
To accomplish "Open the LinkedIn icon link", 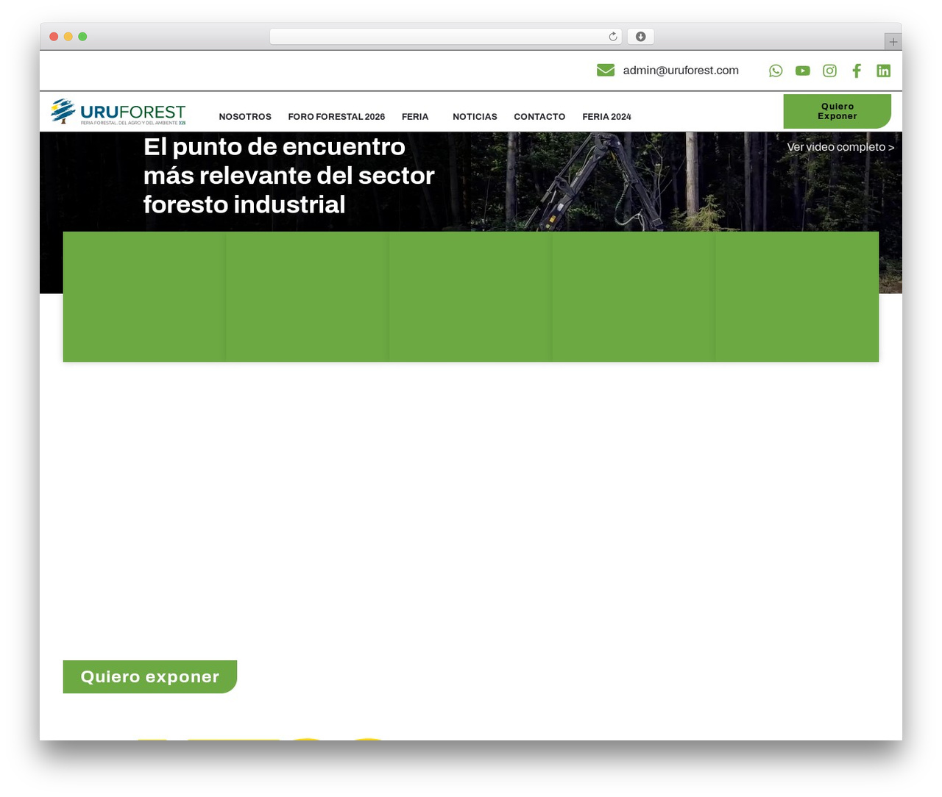I will point(884,71).
